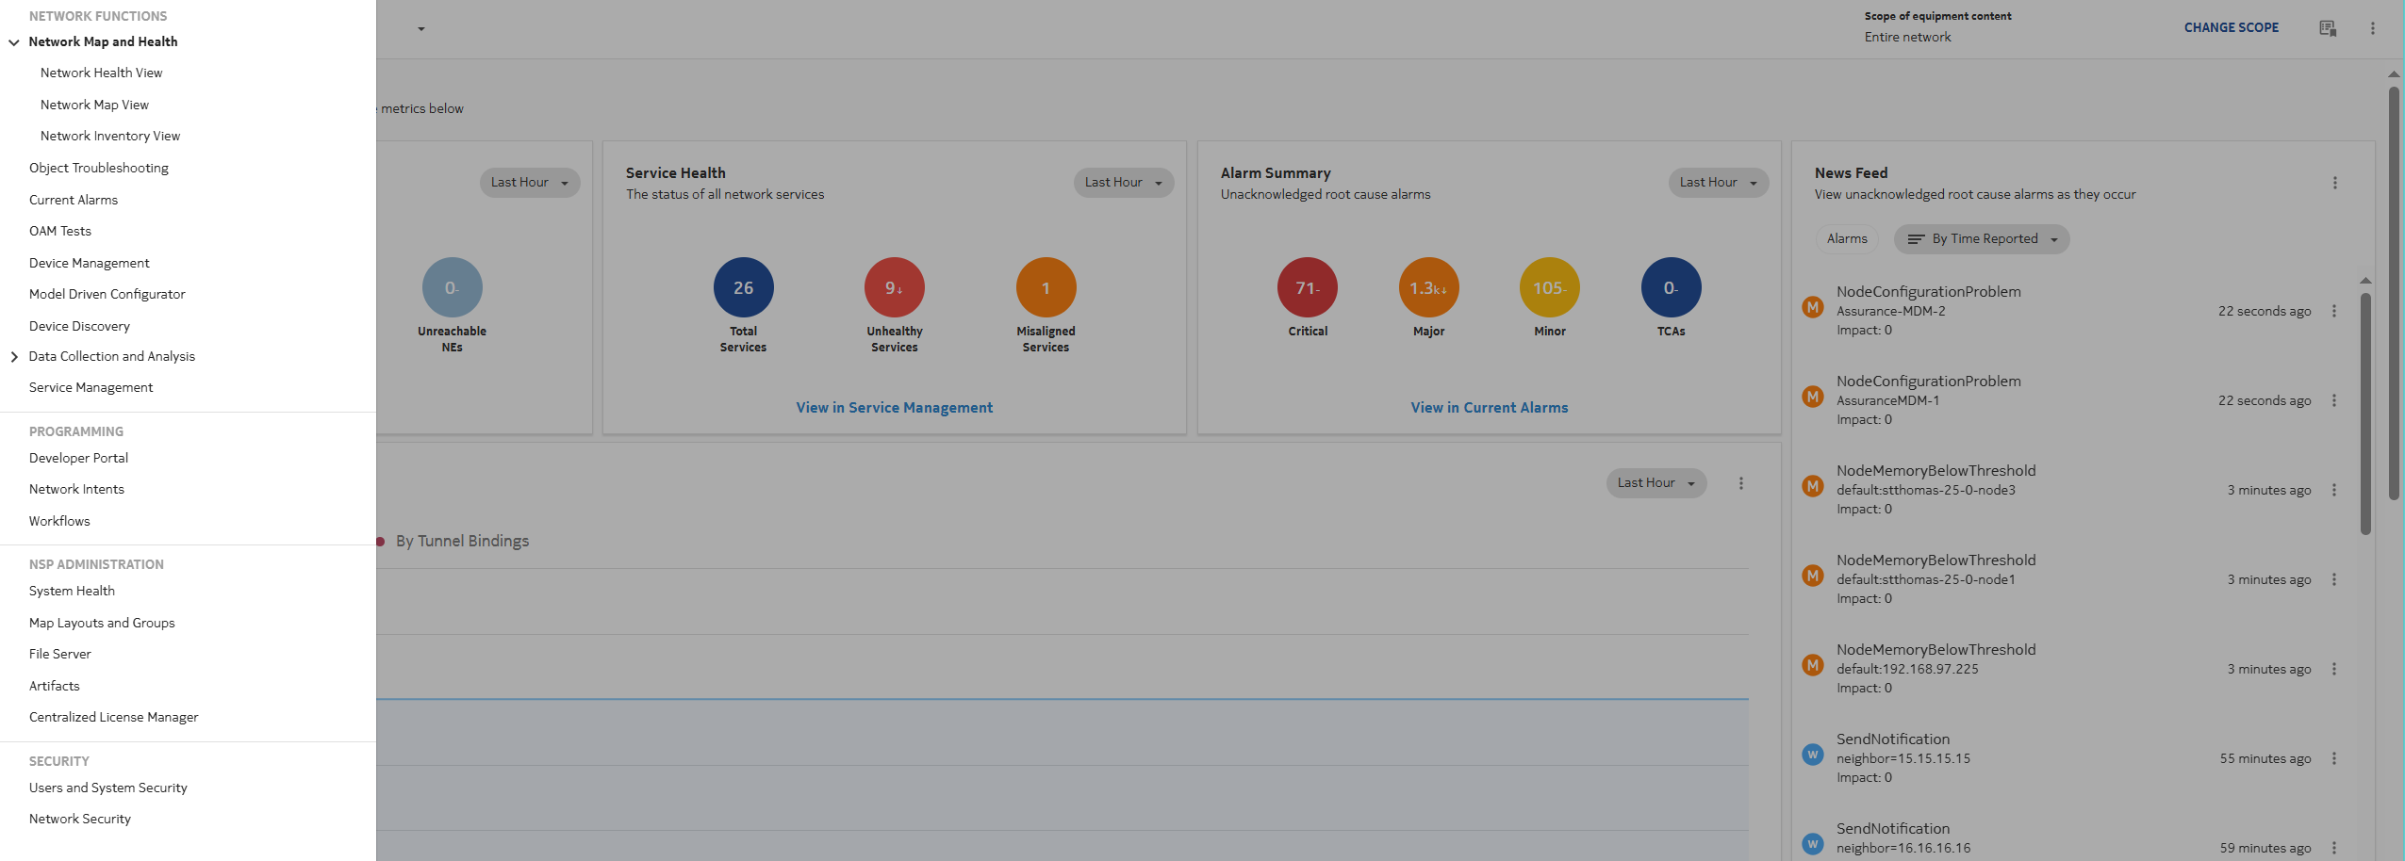The width and height of the screenshot is (2405, 861).
Task: Toggle the Alarms filter chip
Action: click(x=1846, y=239)
